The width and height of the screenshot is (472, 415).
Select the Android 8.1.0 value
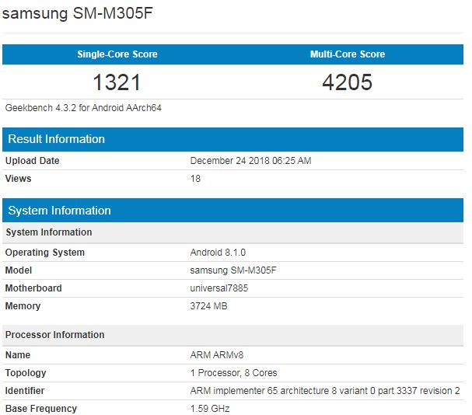pyautogui.click(x=218, y=253)
